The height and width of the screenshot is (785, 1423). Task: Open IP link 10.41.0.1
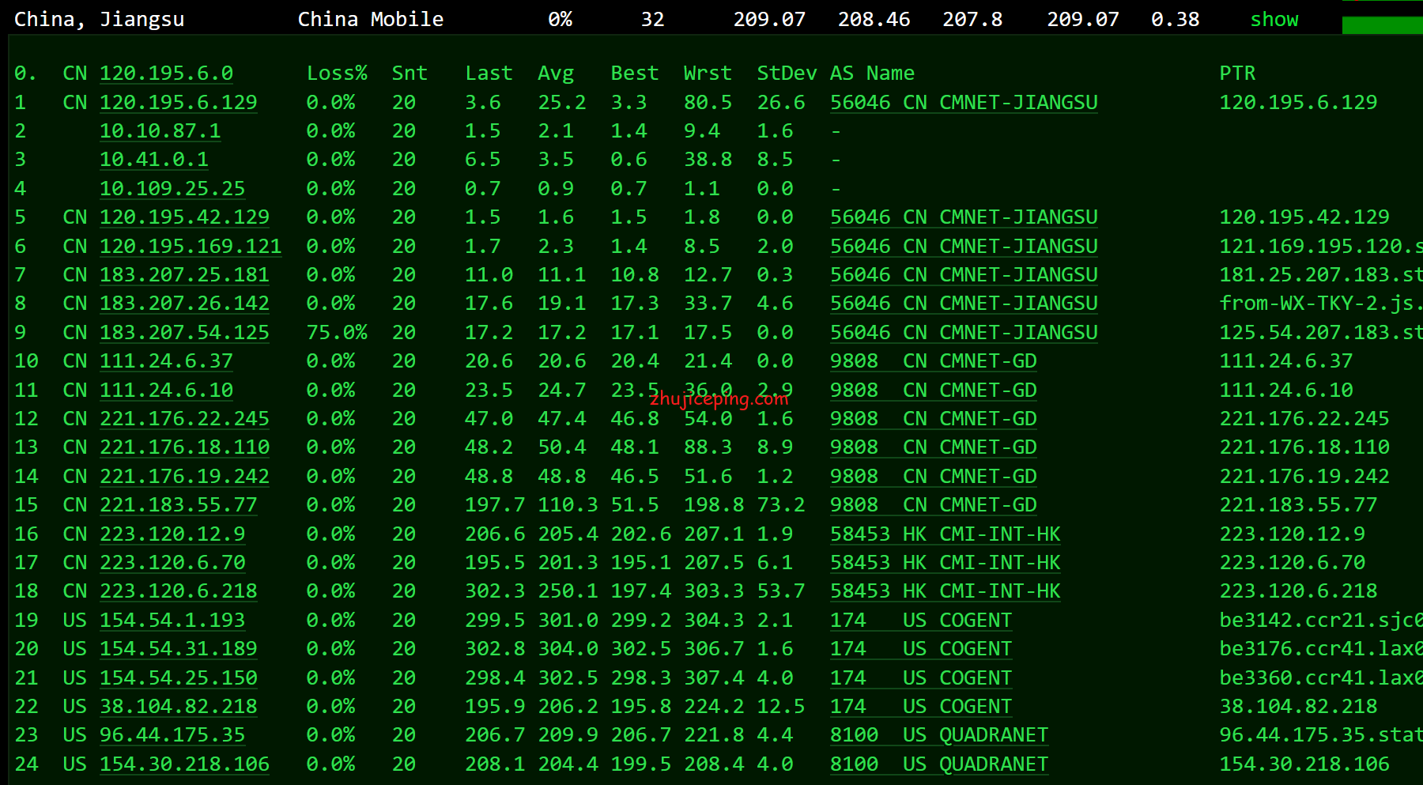(x=154, y=159)
